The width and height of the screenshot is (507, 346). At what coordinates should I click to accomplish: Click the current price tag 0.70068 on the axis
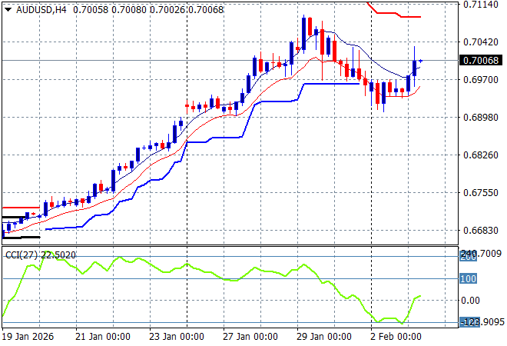[481, 60]
